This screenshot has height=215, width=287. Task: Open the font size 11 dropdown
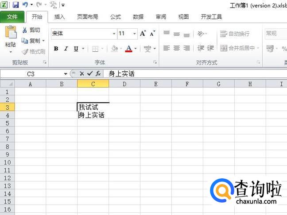(135, 34)
